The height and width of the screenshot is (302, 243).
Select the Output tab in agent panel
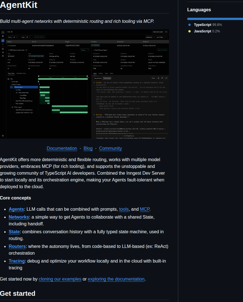pyautogui.click(x=101, y=73)
